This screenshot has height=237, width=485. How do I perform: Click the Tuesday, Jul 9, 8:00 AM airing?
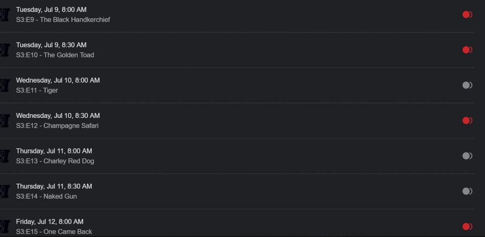point(51,10)
